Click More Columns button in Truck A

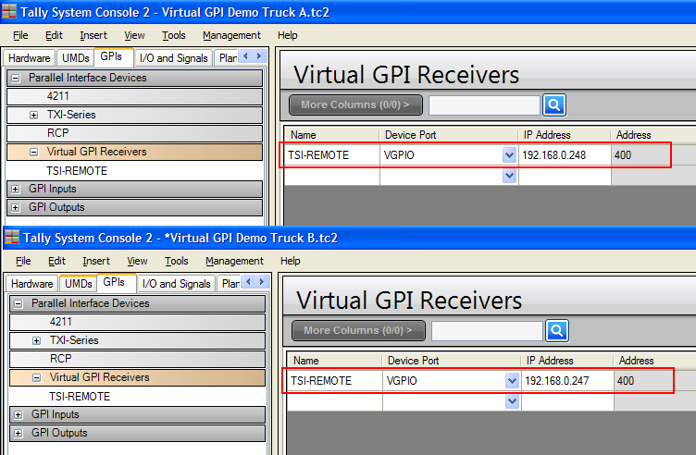tap(355, 105)
